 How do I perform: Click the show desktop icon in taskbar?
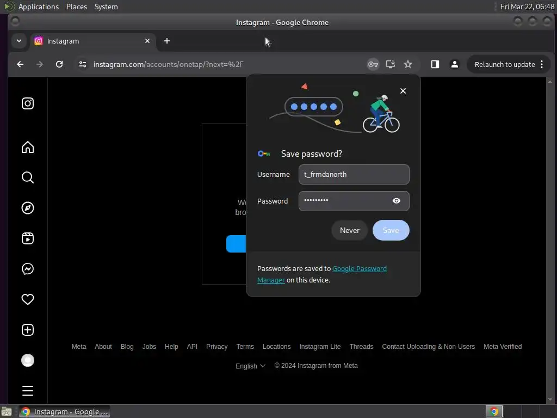pyautogui.click(x=7, y=411)
